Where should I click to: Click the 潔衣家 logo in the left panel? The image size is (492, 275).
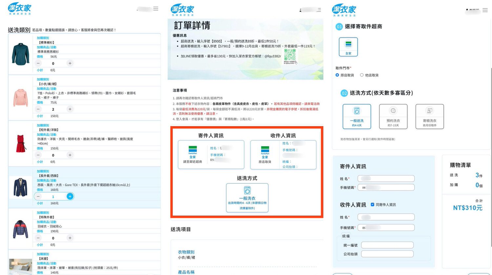(20, 9)
